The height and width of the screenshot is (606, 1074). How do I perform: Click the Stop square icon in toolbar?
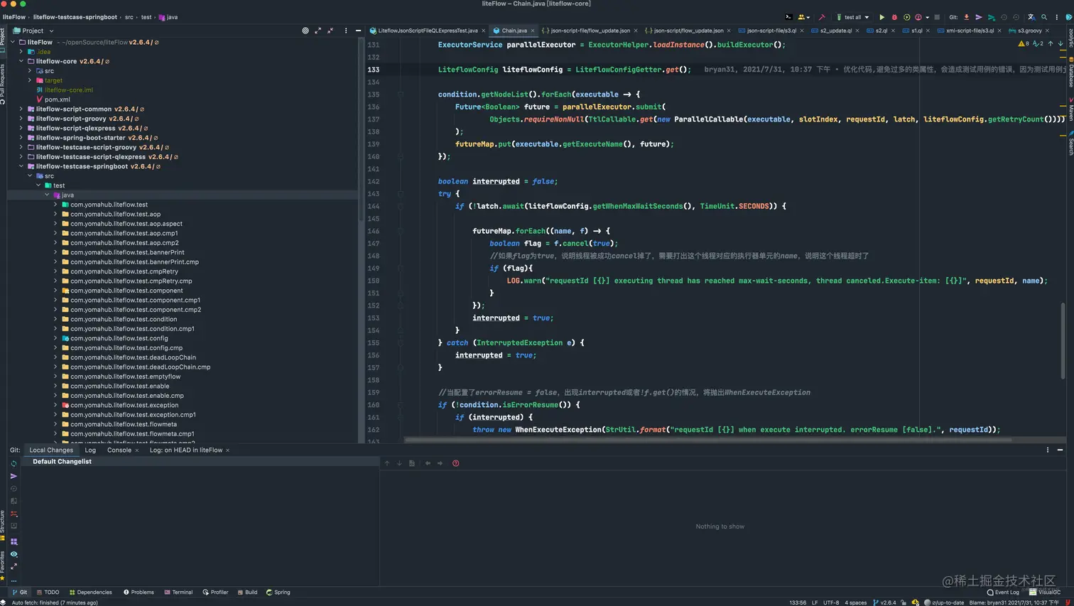tap(937, 17)
